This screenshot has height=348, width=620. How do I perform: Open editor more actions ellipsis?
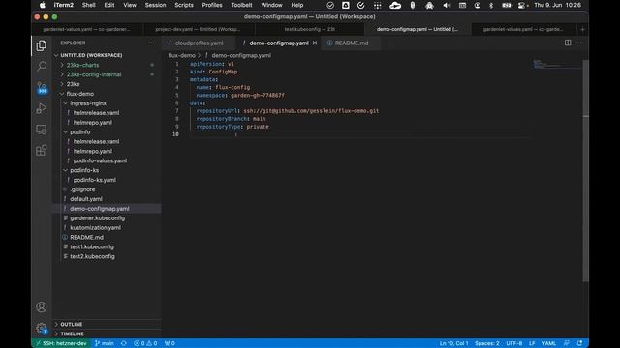pos(578,43)
